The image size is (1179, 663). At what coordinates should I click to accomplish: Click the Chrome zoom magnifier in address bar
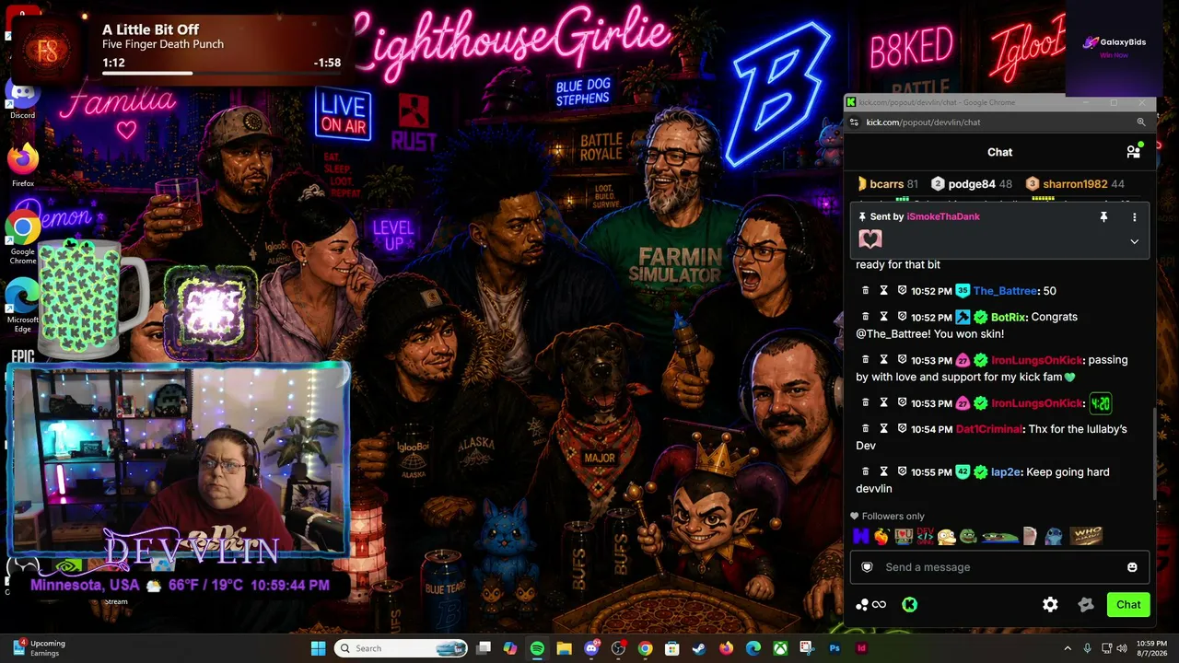1141,122
